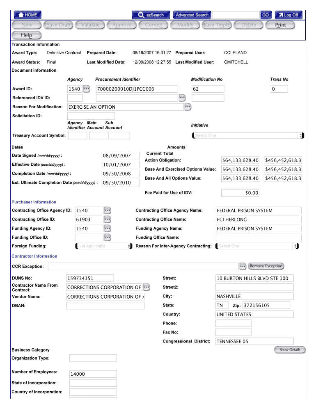This screenshot has height=420, width=316.
Task: Open lookup next to Award ID agency
Action: click(87, 89)
